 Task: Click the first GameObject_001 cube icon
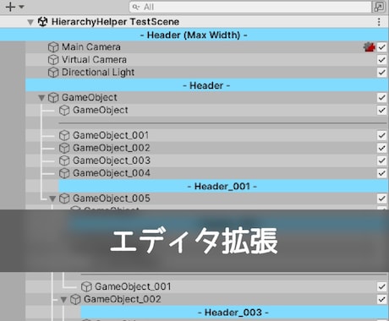point(64,135)
